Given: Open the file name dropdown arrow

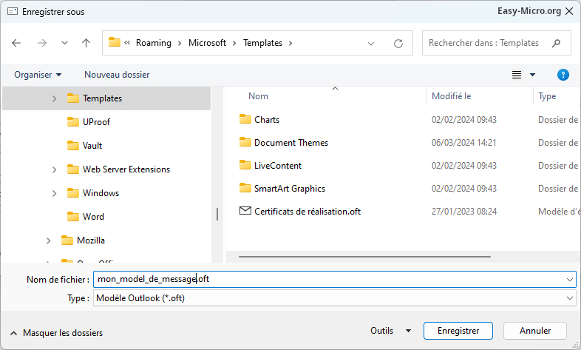Looking at the screenshot, I should tap(570, 280).
